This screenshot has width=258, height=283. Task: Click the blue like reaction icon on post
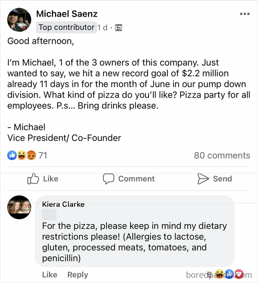12,155
